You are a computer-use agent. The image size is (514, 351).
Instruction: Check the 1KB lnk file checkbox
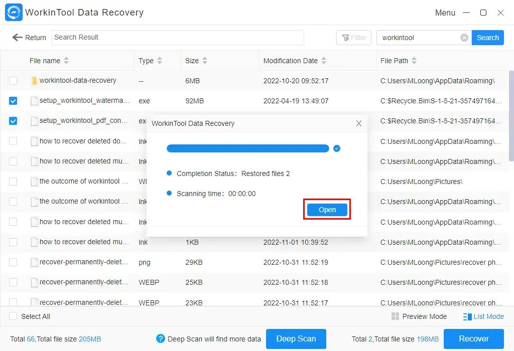pyautogui.click(x=13, y=242)
